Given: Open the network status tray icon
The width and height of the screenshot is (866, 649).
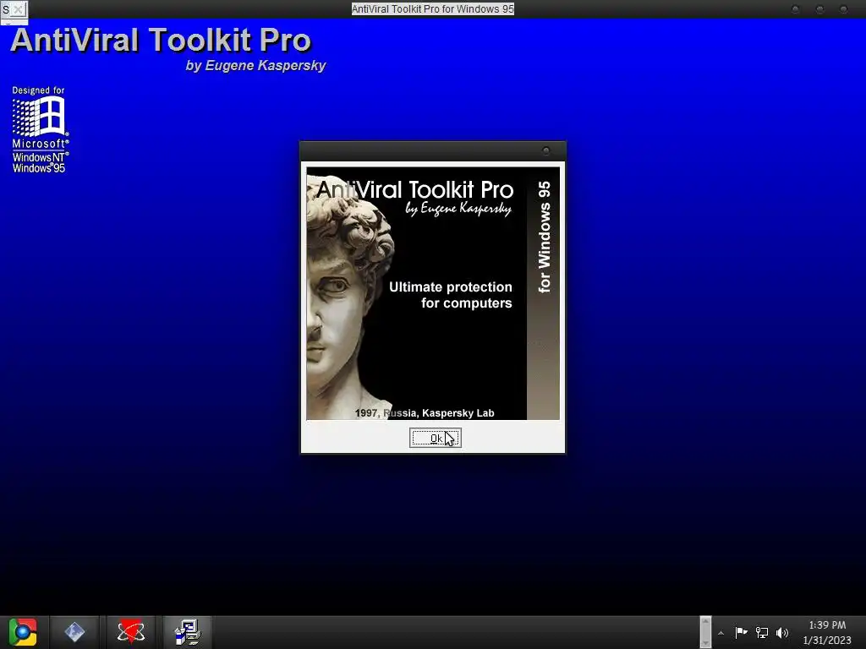Looking at the screenshot, I should pyautogui.click(x=762, y=632).
